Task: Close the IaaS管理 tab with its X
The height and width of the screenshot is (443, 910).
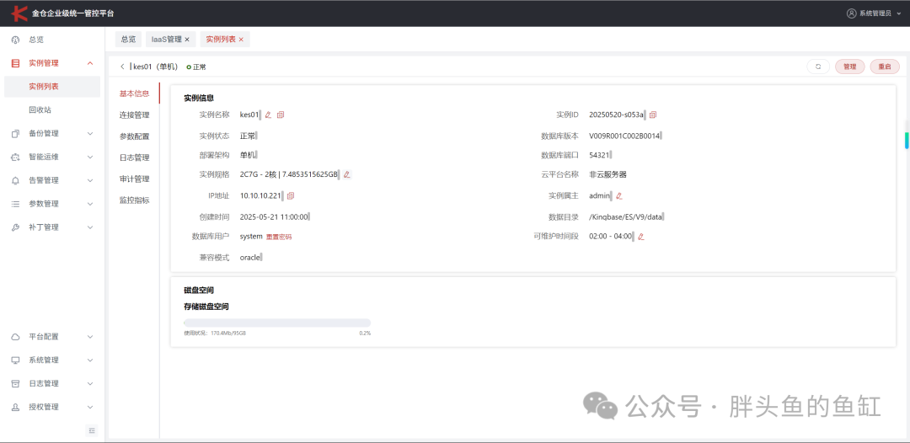Action: coord(187,40)
